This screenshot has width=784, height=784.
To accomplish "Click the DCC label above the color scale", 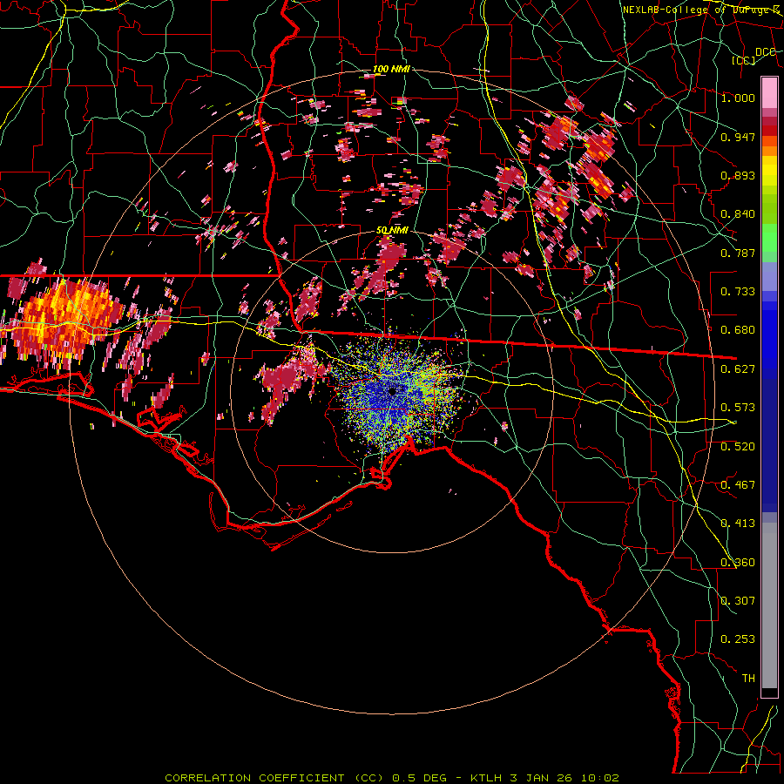I will [765, 52].
